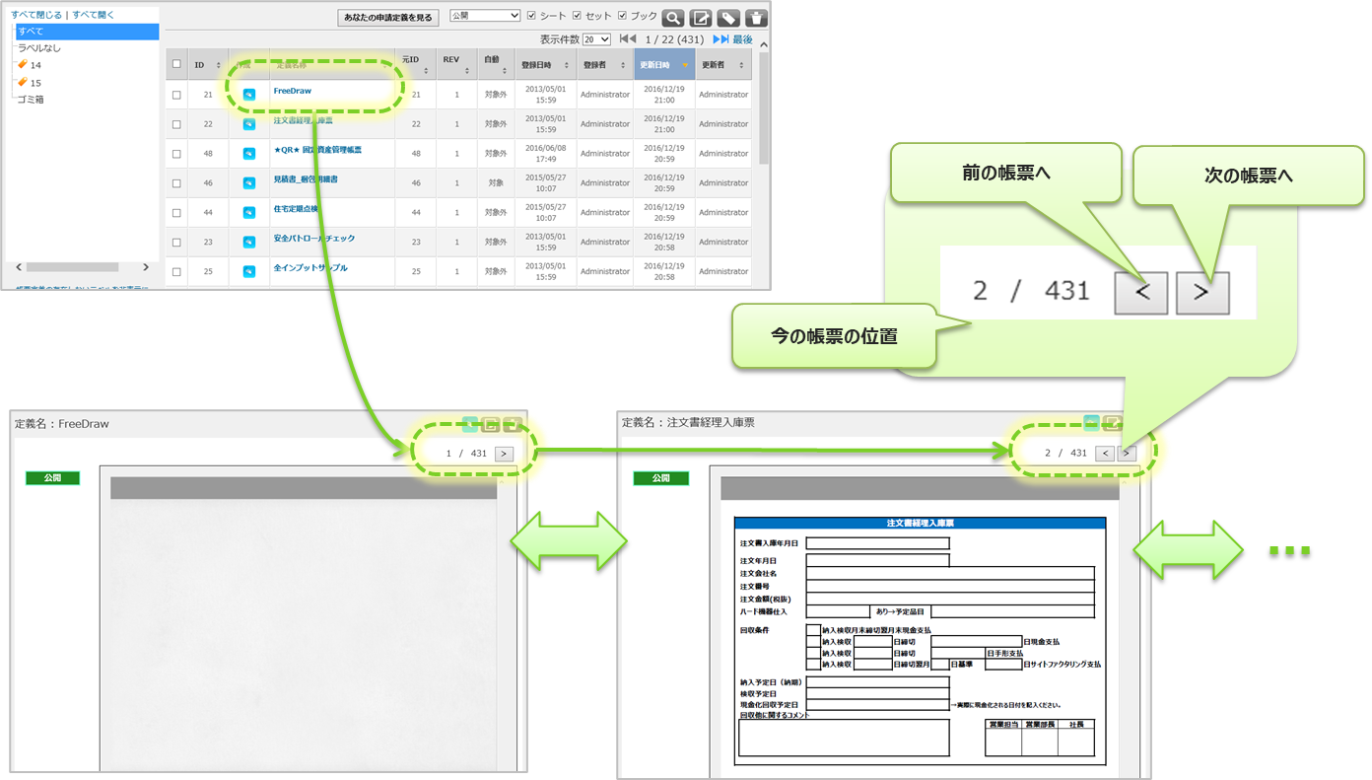Click the magnifier search icon
Screen dimensions: 1372x780
tap(673, 18)
